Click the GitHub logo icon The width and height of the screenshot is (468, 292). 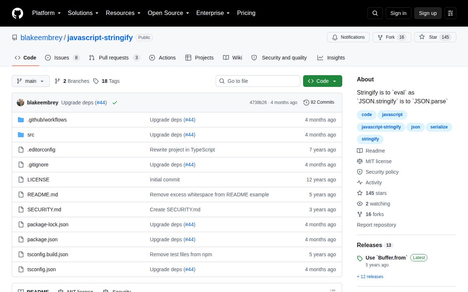[x=18, y=13]
